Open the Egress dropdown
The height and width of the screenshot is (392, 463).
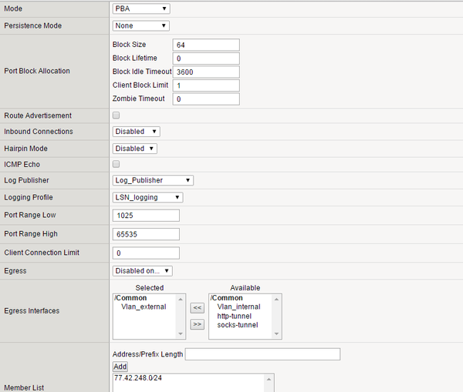point(142,270)
